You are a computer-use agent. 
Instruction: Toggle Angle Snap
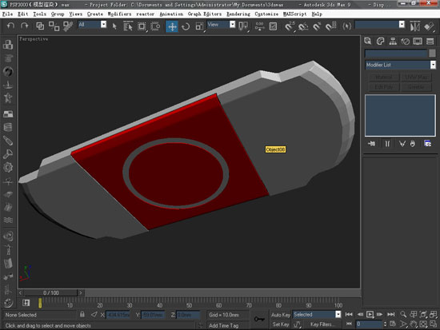point(302,26)
